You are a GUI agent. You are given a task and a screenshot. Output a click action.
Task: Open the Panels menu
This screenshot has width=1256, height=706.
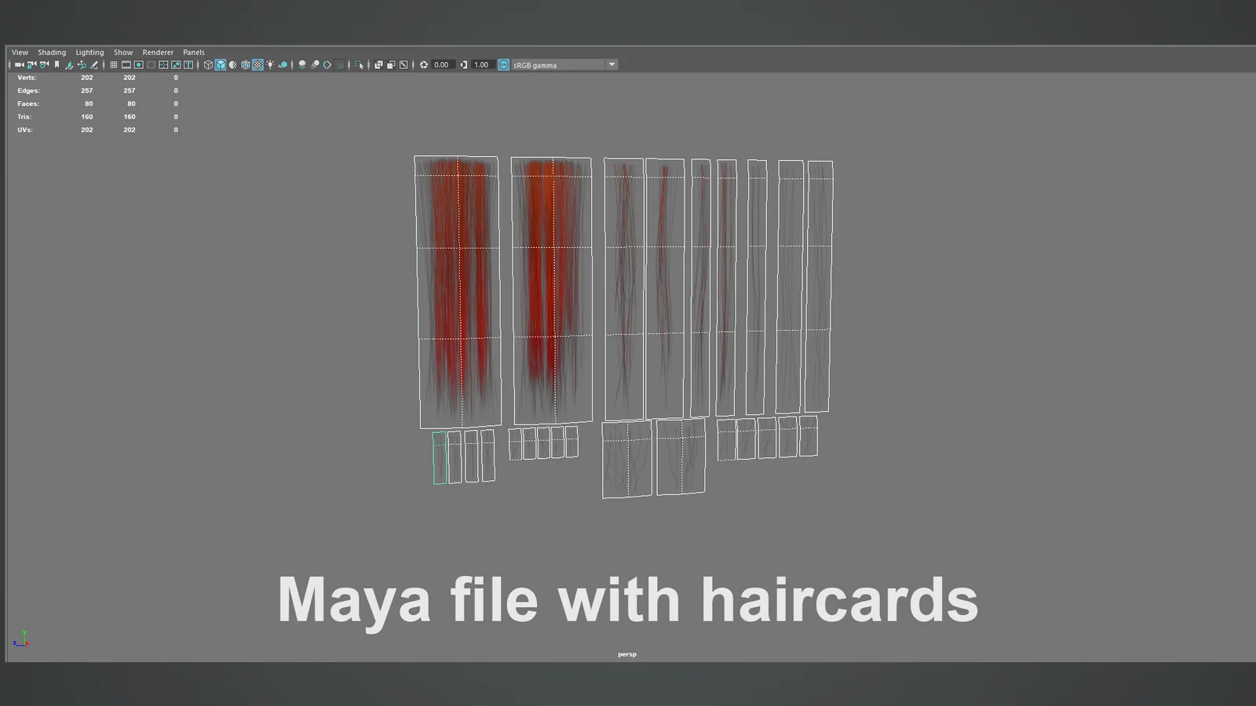pyautogui.click(x=193, y=52)
